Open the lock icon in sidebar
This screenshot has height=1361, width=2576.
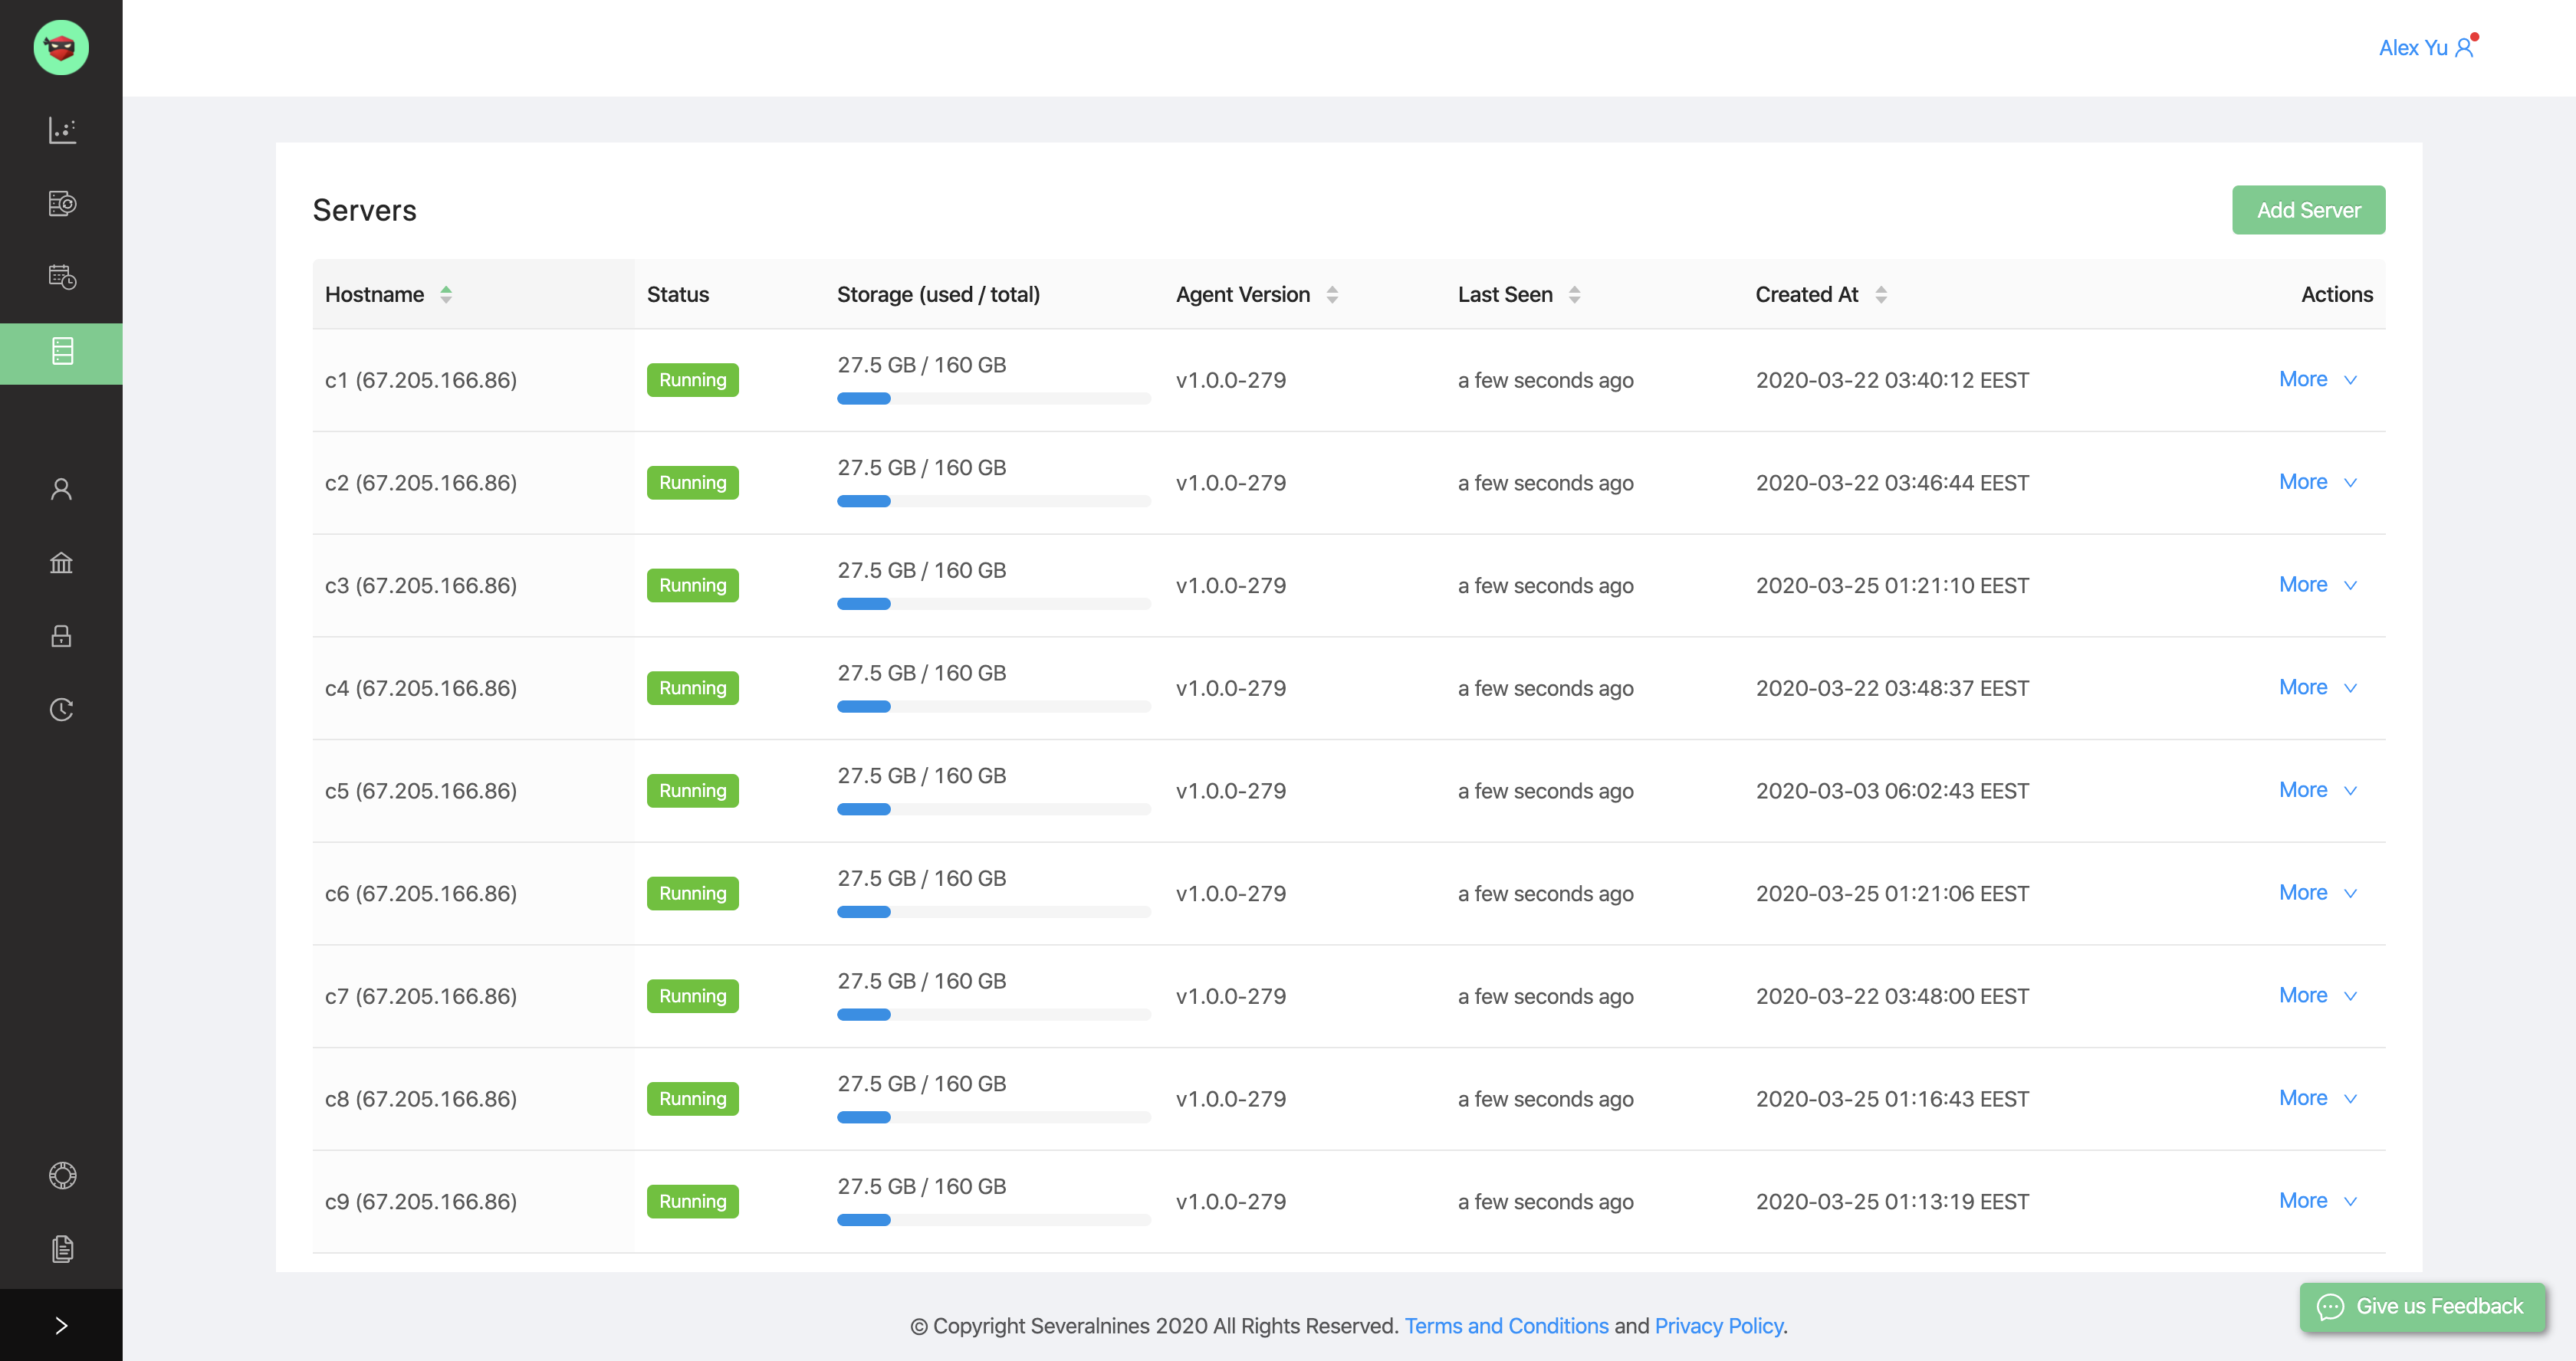click(62, 635)
